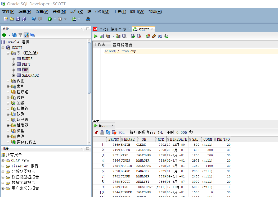Open the 文件(F) menu

[8, 12]
